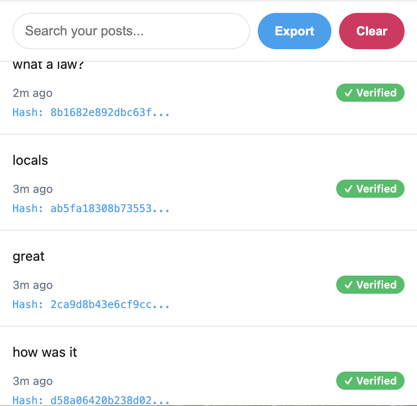Click the checkmark icon on "how was it" Verified badge

[x=349, y=381]
